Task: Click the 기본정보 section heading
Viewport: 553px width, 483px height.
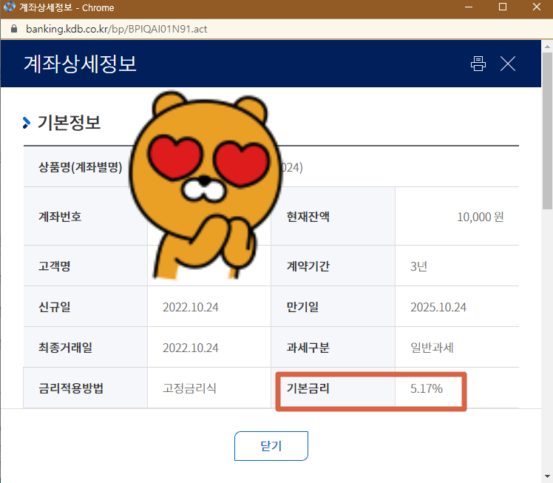Action: tap(69, 123)
